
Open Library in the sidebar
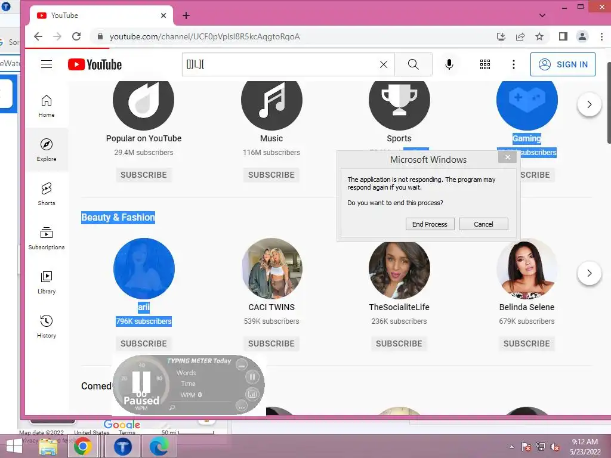[47, 282]
